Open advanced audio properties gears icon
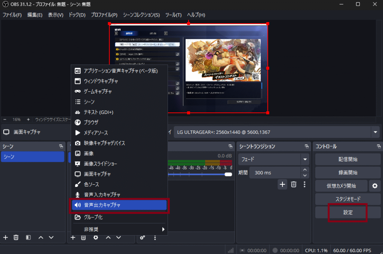This screenshot has height=254, width=383. pyautogui.click(x=143, y=238)
